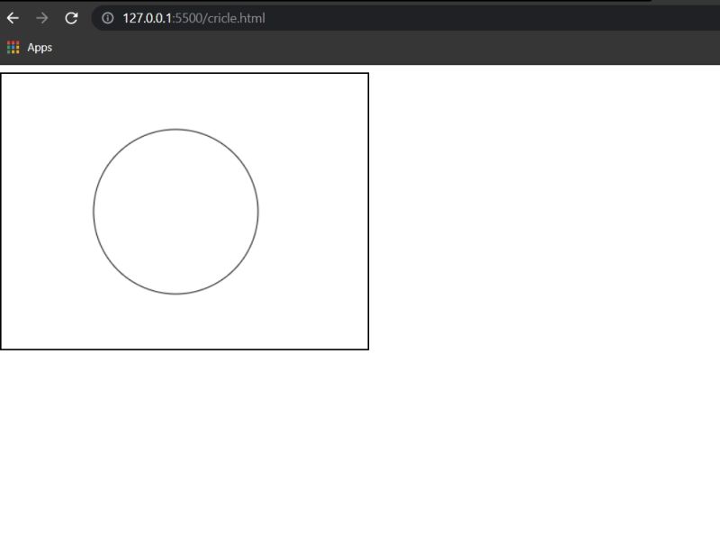Reload cricle.html with the refresh icon
720x536 pixels.
click(x=70, y=17)
